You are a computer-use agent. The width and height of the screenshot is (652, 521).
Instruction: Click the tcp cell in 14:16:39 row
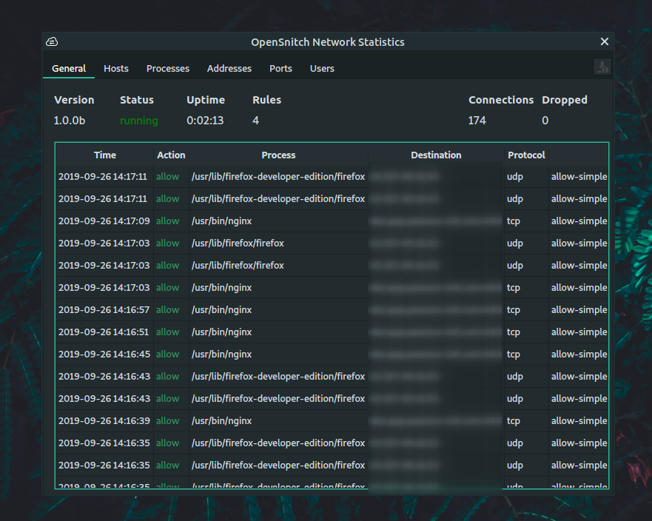(514, 421)
